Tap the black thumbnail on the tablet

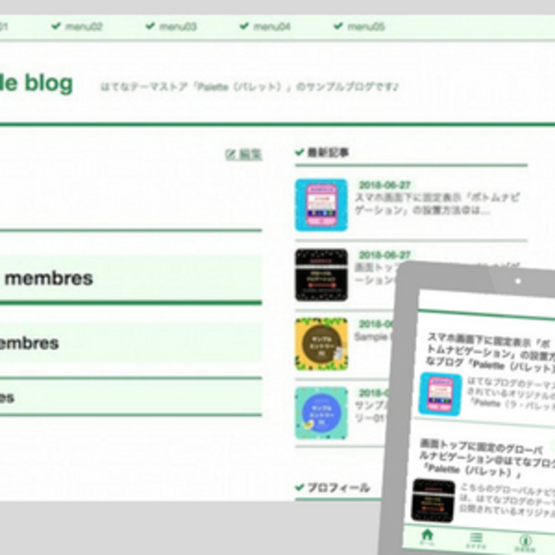[x=433, y=501]
